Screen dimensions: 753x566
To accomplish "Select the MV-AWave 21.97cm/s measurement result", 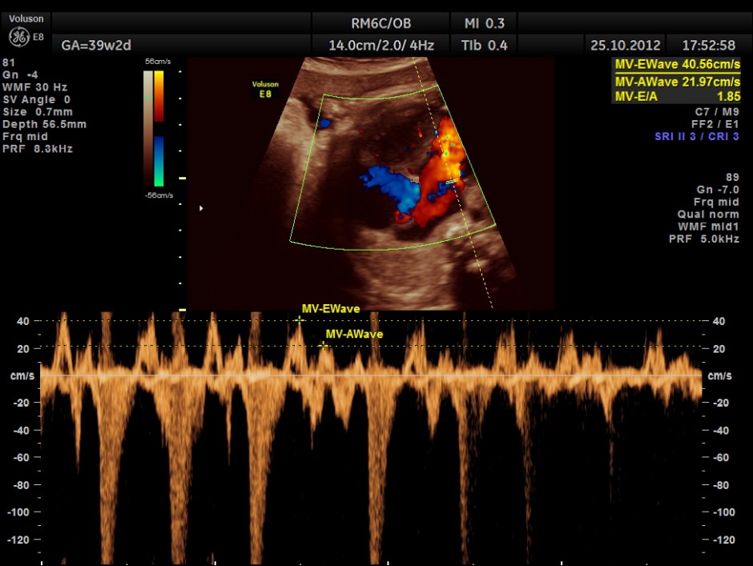I will click(677, 82).
